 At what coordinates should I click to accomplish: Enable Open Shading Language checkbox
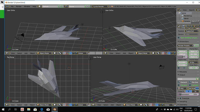point(179,38)
